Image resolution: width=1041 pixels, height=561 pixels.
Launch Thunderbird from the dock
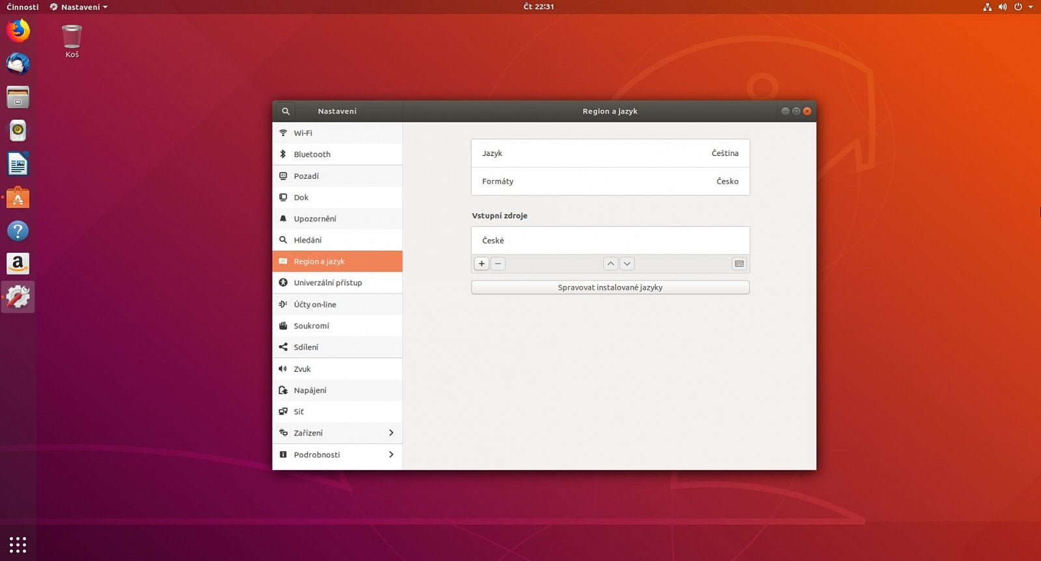click(18, 64)
